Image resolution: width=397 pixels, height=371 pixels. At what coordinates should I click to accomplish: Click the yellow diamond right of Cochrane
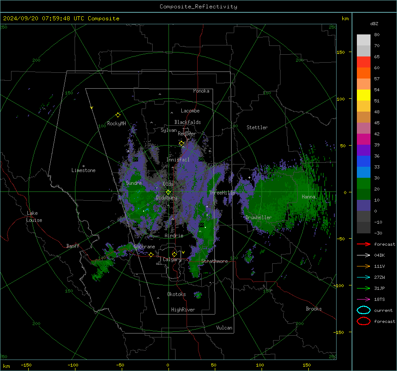pyautogui.click(x=151, y=255)
